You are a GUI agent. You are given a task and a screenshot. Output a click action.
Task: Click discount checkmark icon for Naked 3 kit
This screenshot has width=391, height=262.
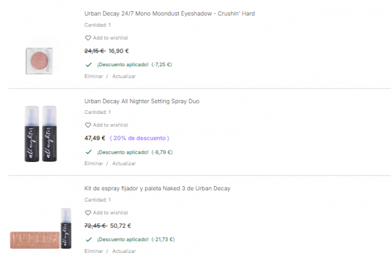[88, 239]
